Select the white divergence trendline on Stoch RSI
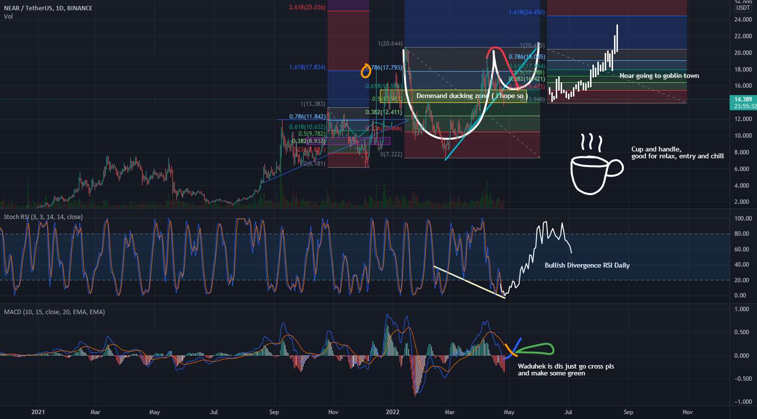757x419 pixels. click(x=469, y=282)
